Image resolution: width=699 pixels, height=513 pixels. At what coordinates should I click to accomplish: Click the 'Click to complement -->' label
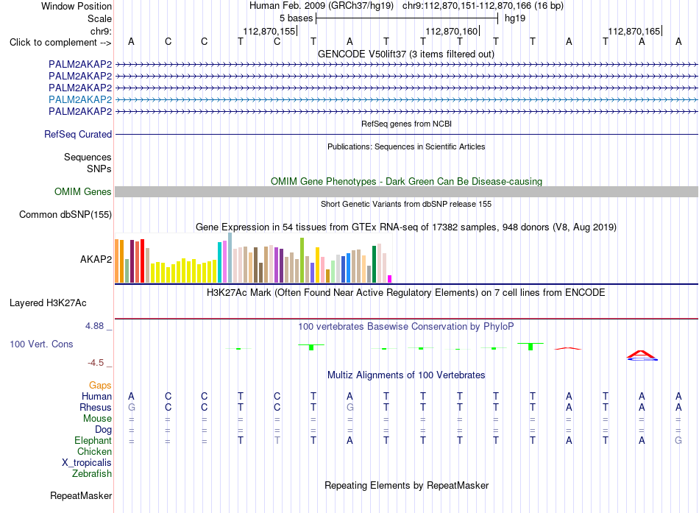60,43
